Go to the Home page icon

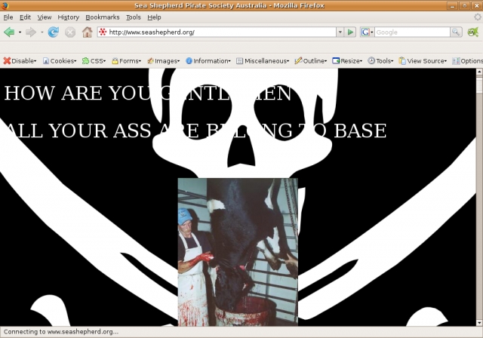coord(87,32)
